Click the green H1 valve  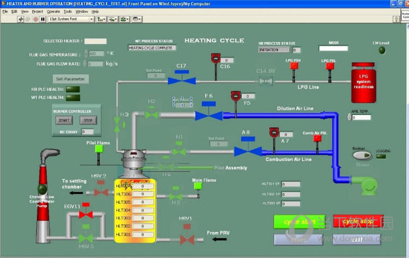coord(179,152)
